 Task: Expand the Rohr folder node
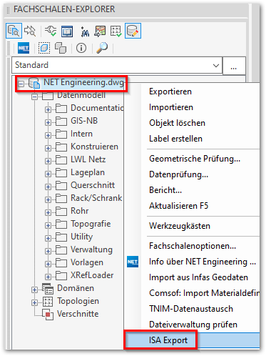pos(48,212)
